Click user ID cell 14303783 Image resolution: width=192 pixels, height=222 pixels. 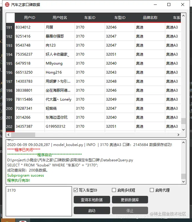tap(29, 81)
